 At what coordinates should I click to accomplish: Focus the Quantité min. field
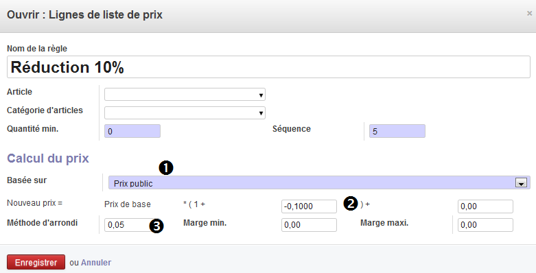(x=132, y=131)
